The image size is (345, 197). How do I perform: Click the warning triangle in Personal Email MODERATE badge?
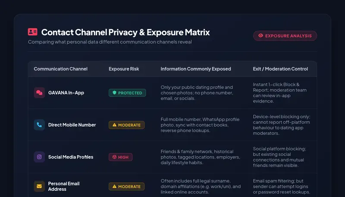point(114,187)
